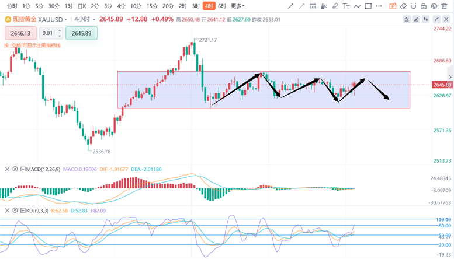Switch to 4分 timeframe
Screen dimensions: 454x259
click(x=121, y=6)
